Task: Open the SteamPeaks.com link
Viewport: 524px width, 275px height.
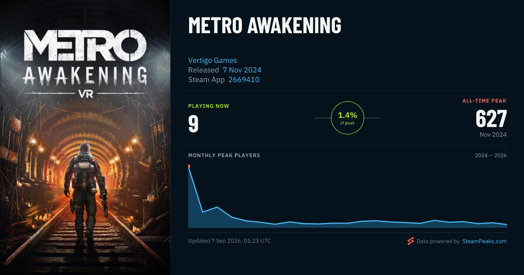Action: pyautogui.click(x=484, y=241)
